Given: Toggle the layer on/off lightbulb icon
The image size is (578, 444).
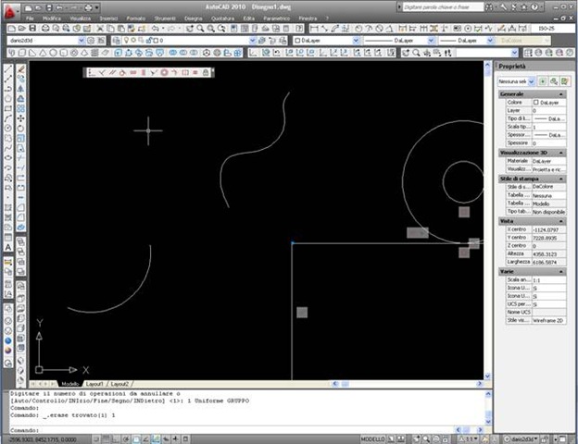Looking at the screenshot, I should pyautogui.click(x=126, y=40).
